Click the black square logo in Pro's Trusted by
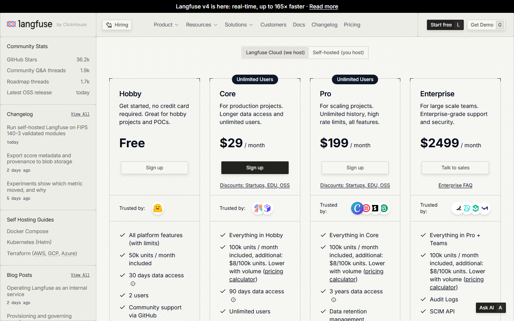 (375, 208)
